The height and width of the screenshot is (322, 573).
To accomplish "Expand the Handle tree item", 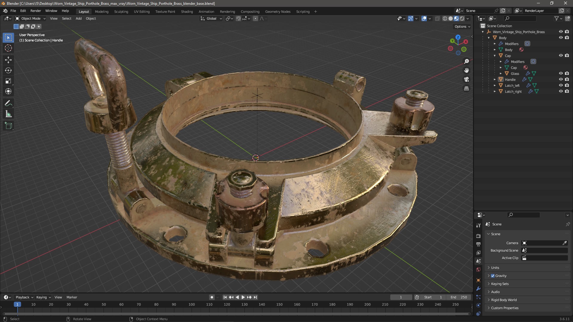I will point(495,80).
